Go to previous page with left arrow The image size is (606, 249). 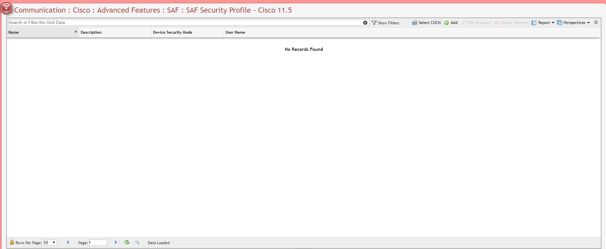(x=67, y=242)
